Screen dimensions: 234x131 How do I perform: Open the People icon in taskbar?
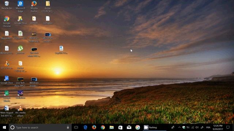click(173, 127)
